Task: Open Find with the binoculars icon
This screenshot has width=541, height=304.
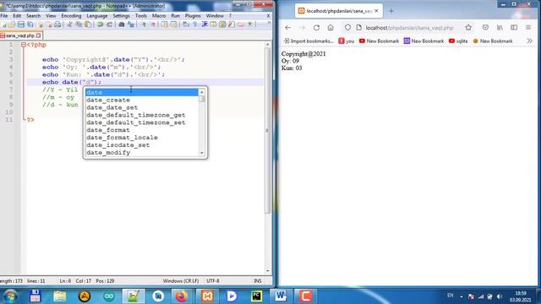Action: pos(122,24)
